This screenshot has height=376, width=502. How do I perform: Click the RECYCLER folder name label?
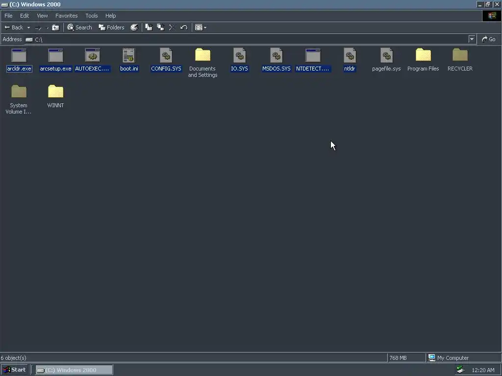[x=460, y=69]
